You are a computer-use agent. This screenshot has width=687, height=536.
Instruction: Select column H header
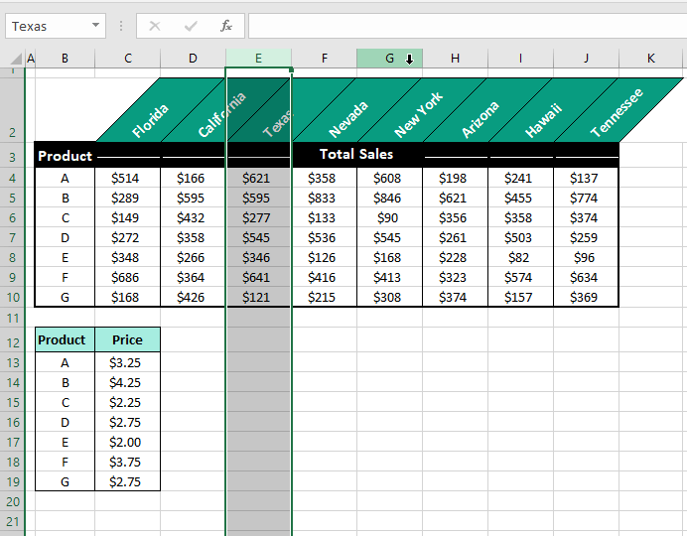(456, 59)
